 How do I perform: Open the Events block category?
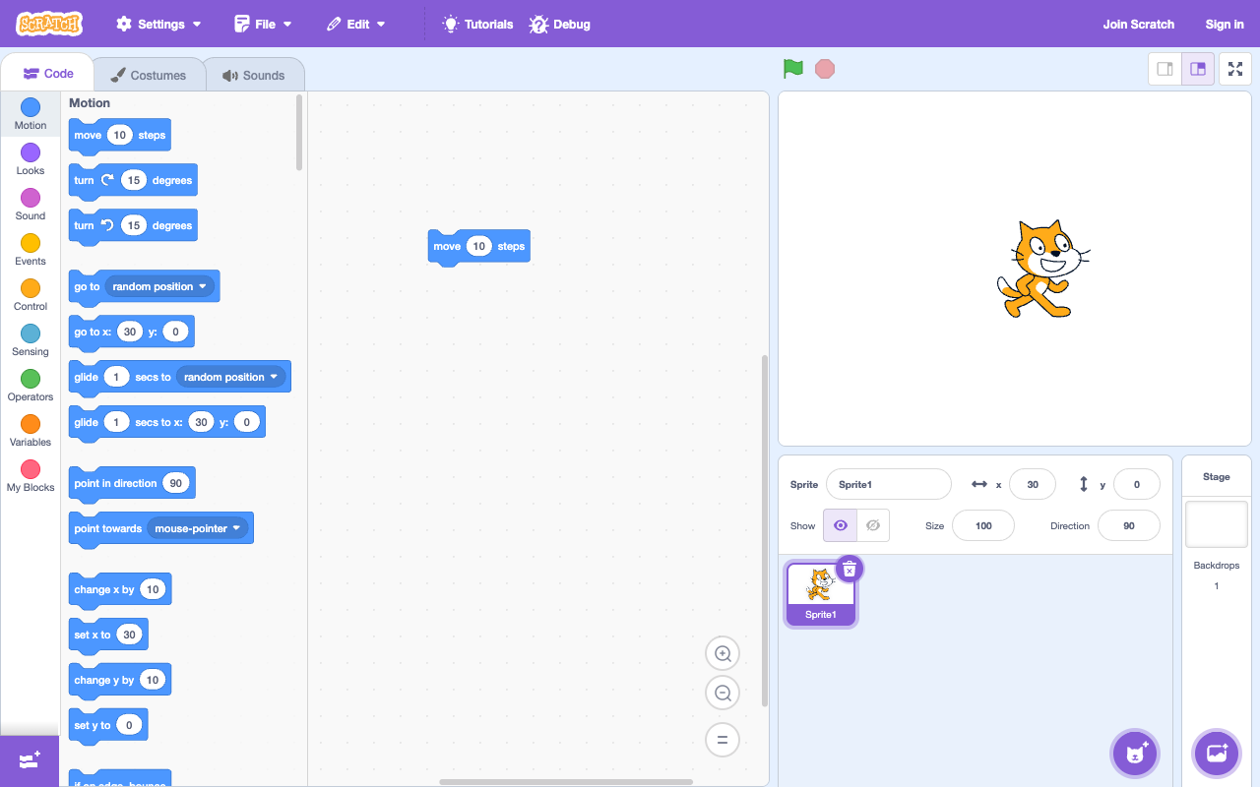click(31, 250)
